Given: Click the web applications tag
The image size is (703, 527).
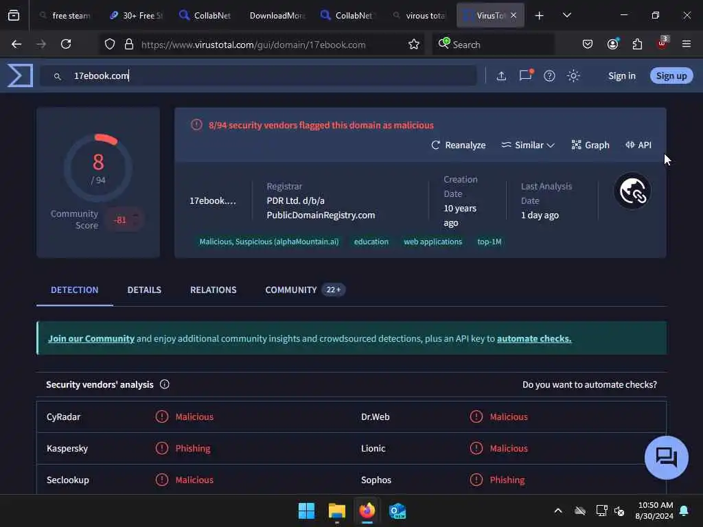Looking at the screenshot, I should 433,242.
